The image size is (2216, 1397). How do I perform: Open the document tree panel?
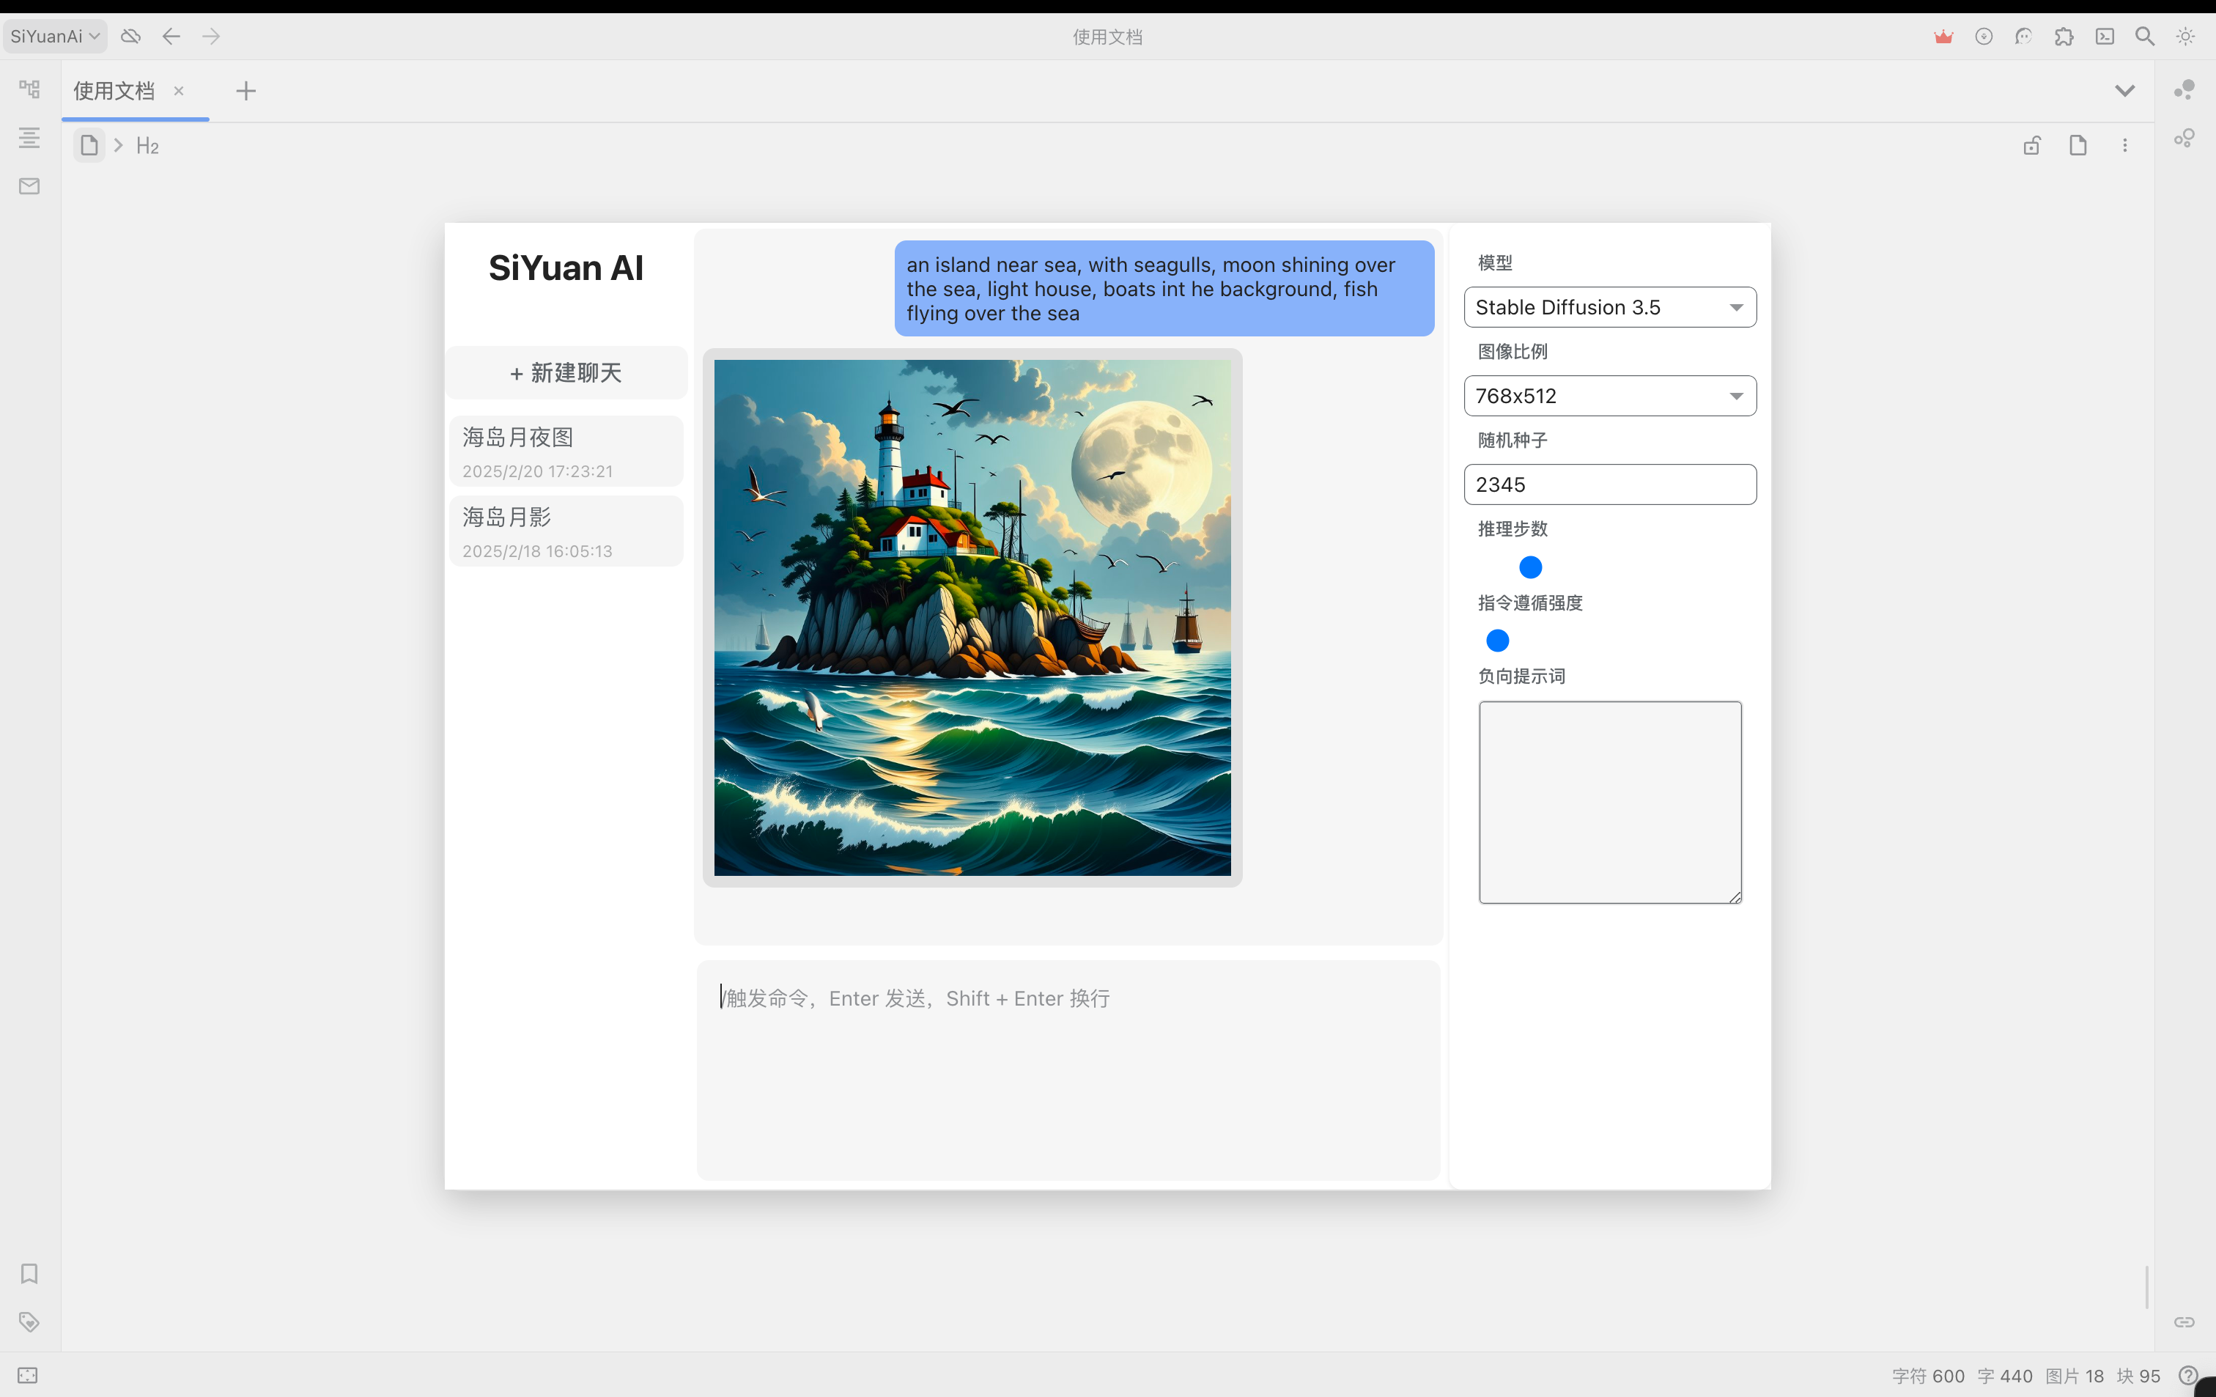[29, 89]
